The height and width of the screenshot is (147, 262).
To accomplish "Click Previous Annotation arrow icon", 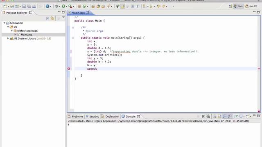I will point(151,7).
